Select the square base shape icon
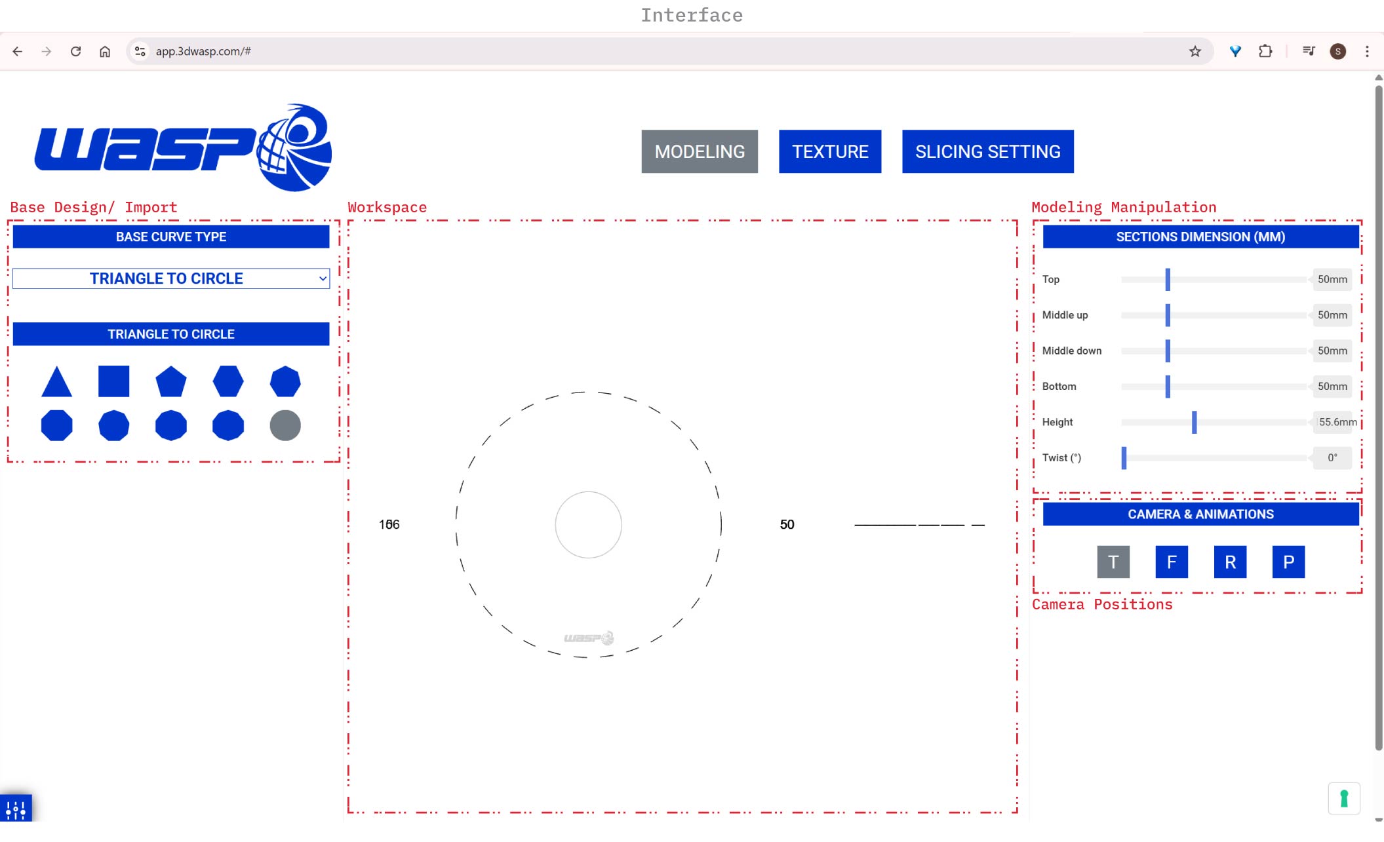 (x=113, y=381)
